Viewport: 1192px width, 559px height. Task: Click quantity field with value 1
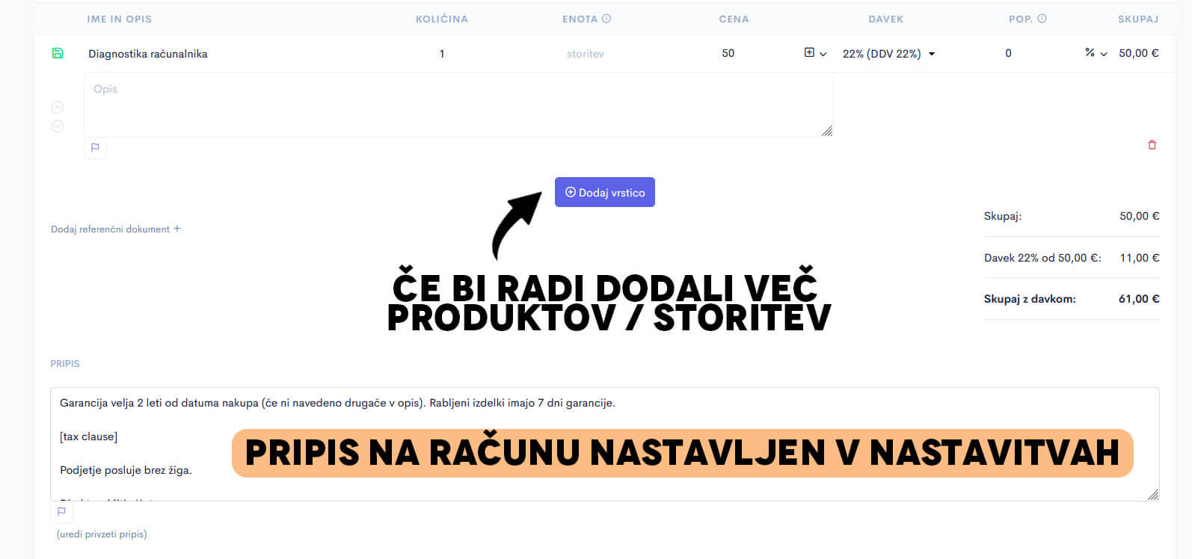click(442, 54)
